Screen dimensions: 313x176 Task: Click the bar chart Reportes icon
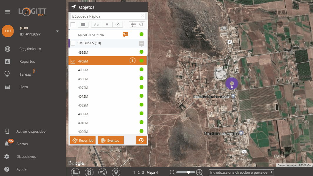[8, 62]
